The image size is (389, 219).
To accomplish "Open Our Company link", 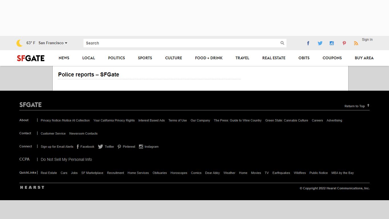I will pos(200,120).
